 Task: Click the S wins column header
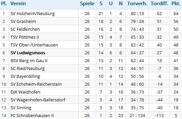(101, 4)
